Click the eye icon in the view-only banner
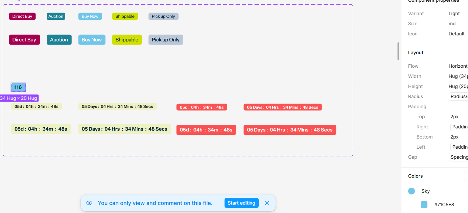The image size is (468, 213). [x=89, y=203]
